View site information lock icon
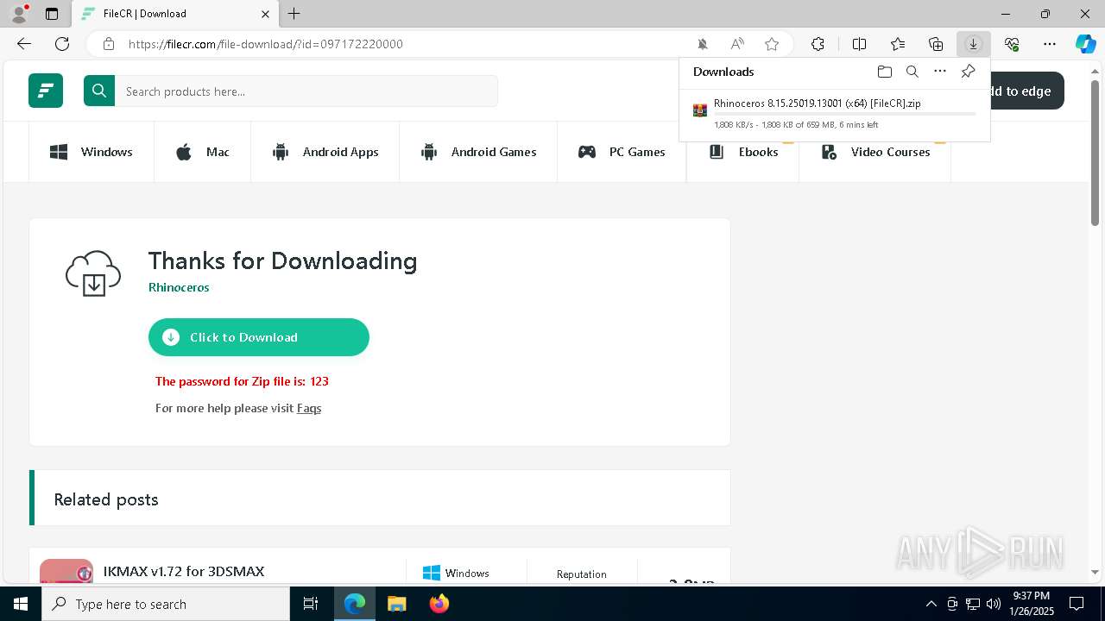This screenshot has height=621, width=1105. (109, 44)
